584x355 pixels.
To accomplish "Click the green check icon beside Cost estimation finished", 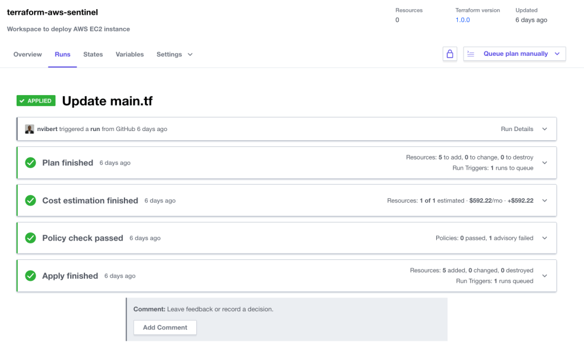I will click(x=31, y=201).
